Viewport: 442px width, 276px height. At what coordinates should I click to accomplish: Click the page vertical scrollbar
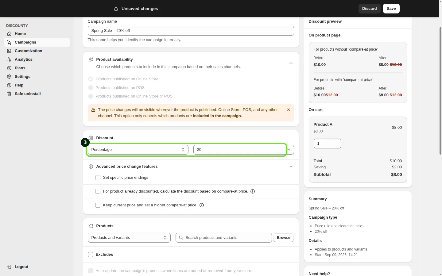click(440, 91)
